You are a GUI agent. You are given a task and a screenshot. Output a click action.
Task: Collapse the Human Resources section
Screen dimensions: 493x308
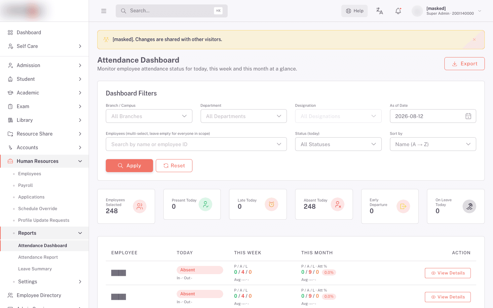45,161
